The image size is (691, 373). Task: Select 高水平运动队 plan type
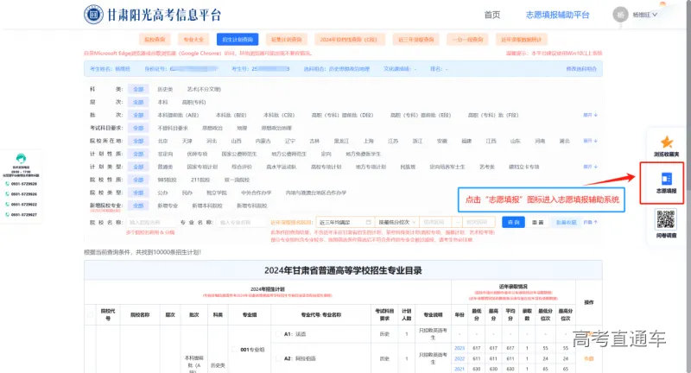click(282, 167)
